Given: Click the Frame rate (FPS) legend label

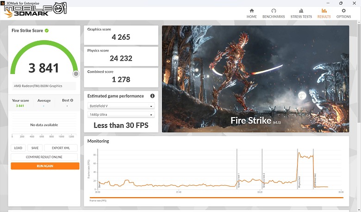Looking at the screenshot, I should tap(98, 201).
